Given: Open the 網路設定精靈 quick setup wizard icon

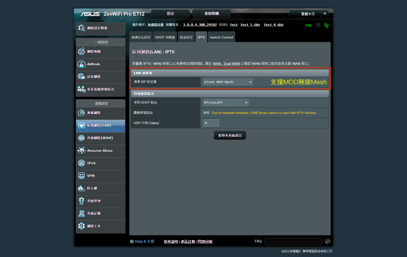Looking at the screenshot, I should (x=81, y=28).
